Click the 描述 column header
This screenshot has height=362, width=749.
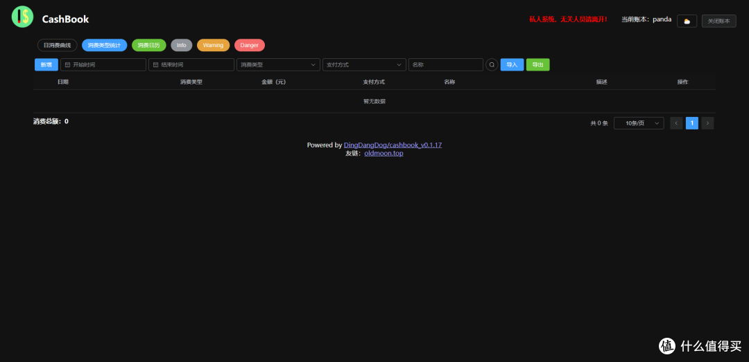click(601, 82)
